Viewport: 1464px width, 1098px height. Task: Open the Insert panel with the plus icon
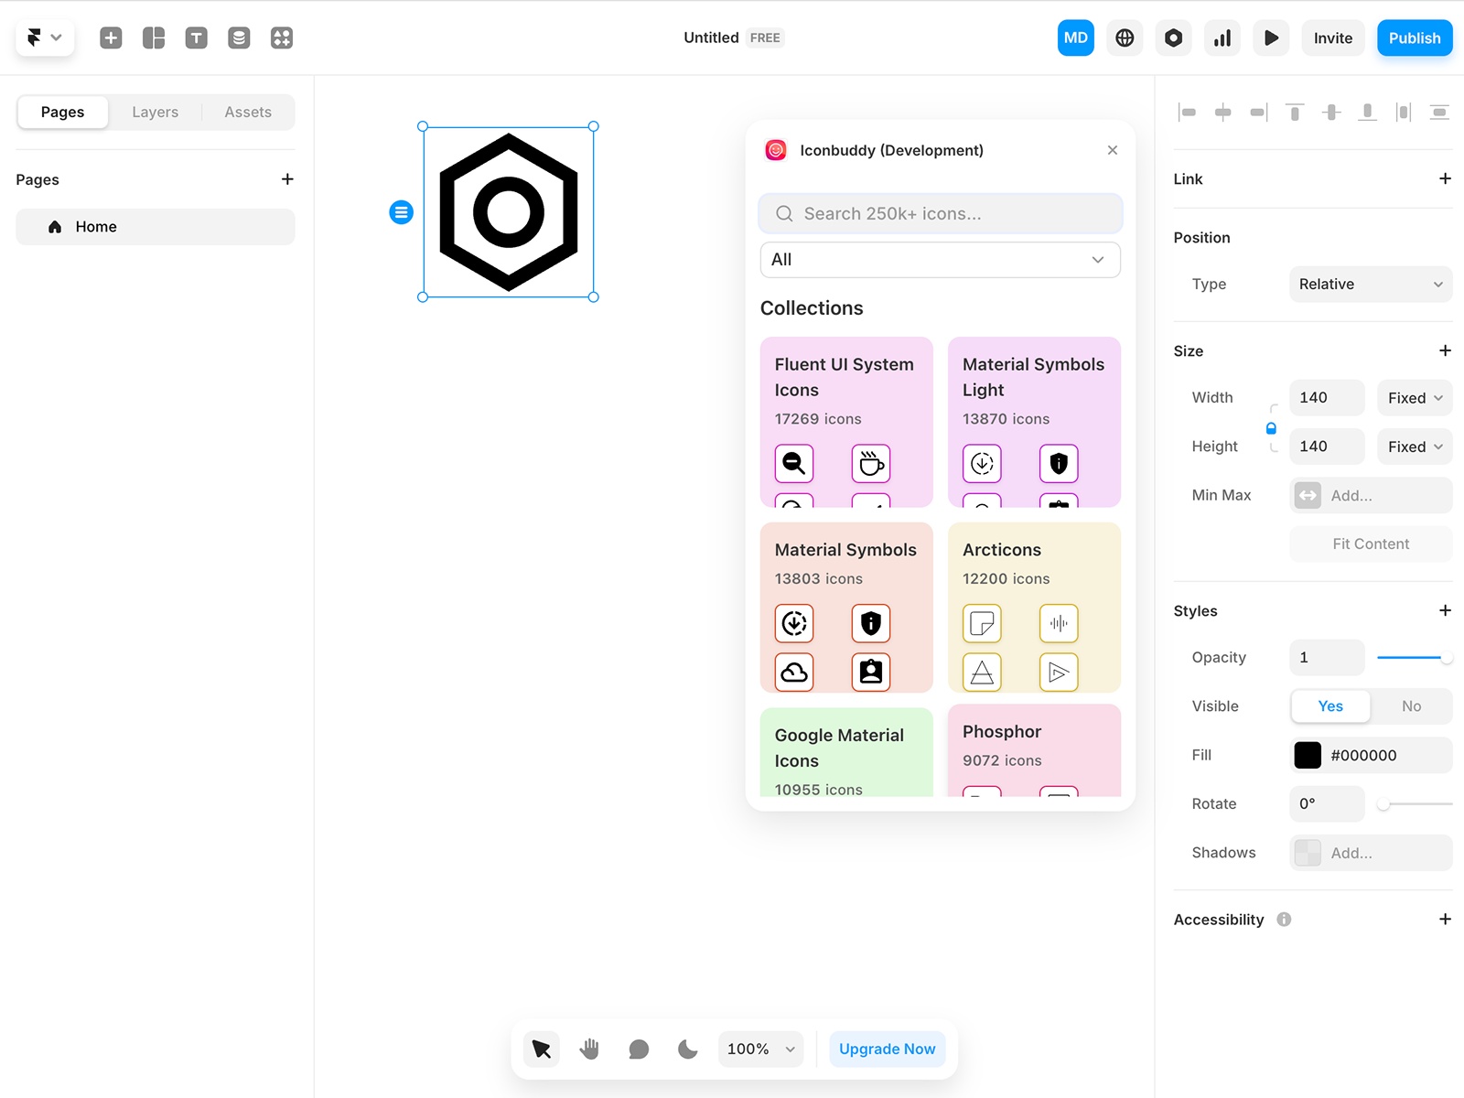111,38
